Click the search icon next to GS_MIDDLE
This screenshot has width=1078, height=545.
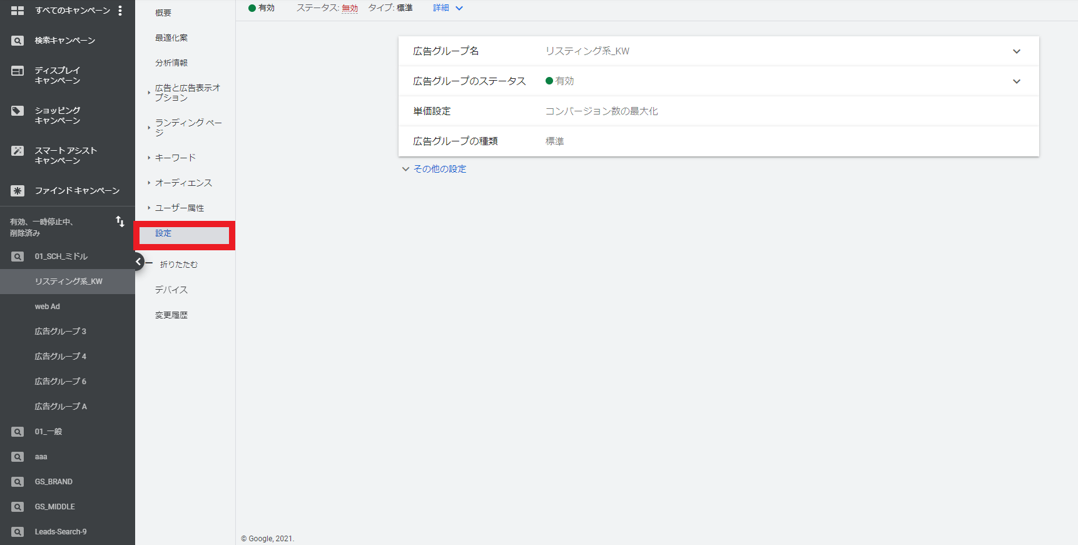coord(18,507)
